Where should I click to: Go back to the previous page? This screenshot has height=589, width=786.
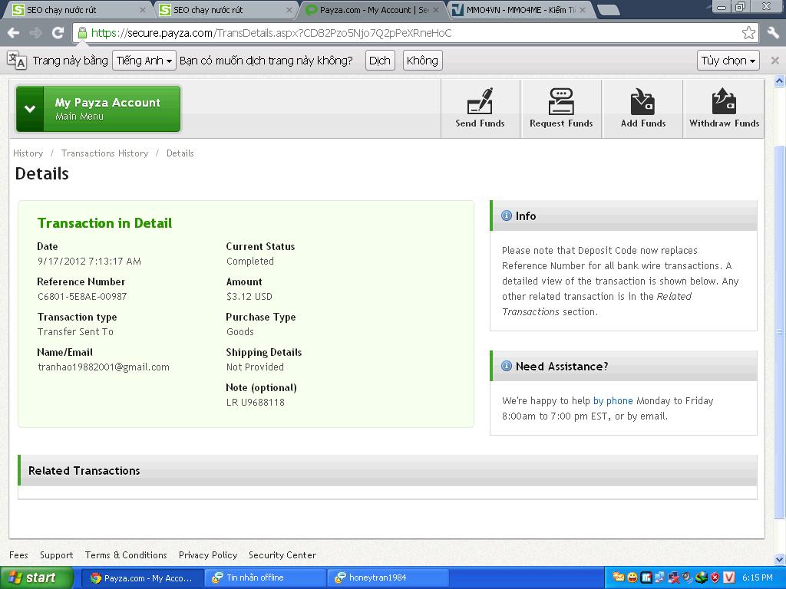pyautogui.click(x=14, y=33)
